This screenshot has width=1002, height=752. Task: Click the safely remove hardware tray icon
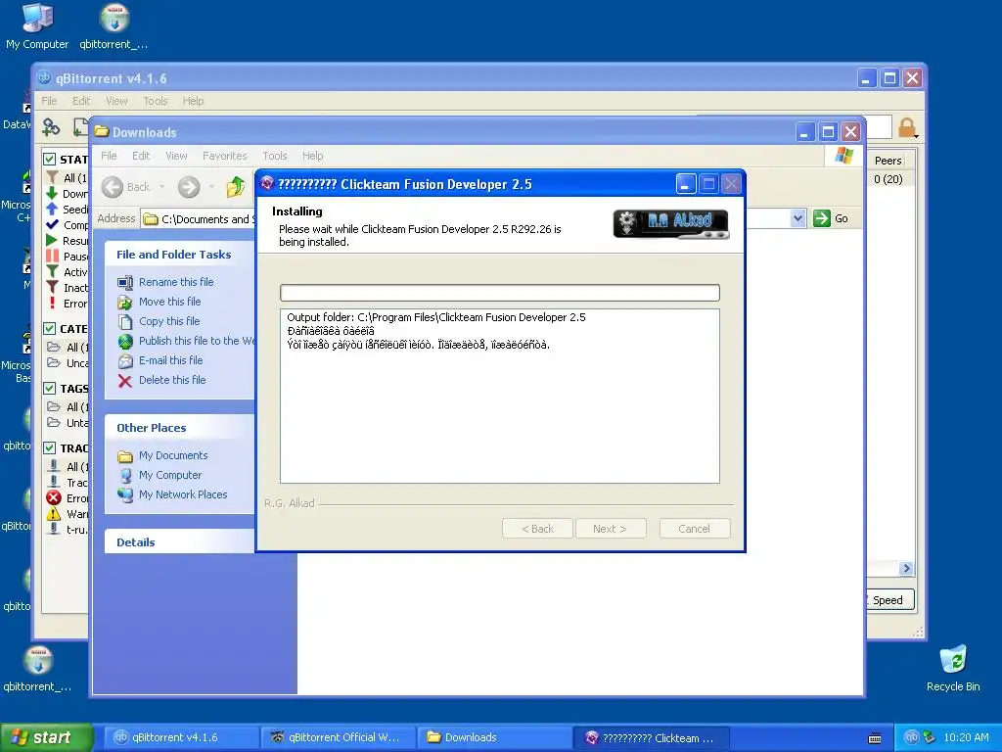point(930,737)
